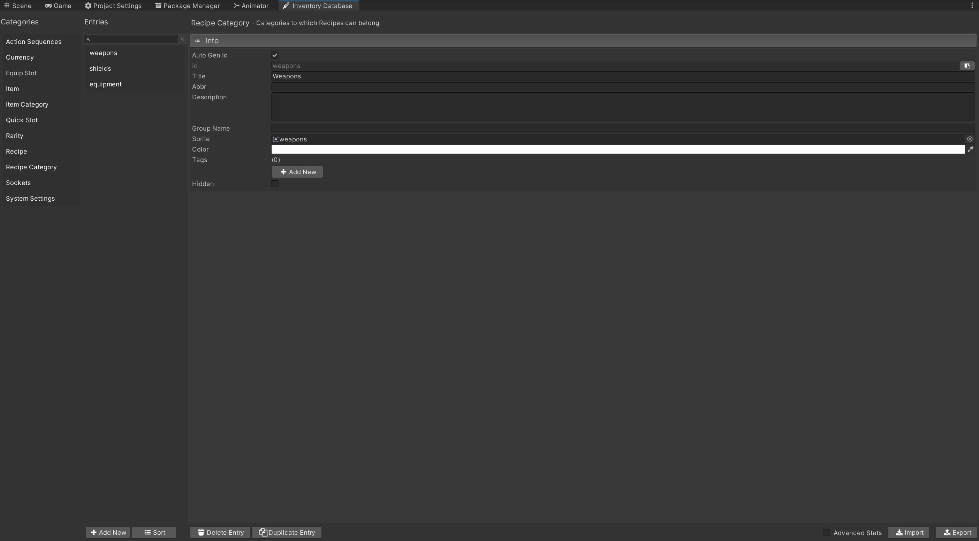Enable the Hidden checkbox
Viewport: 979px width, 541px height.
click(275, 184)
